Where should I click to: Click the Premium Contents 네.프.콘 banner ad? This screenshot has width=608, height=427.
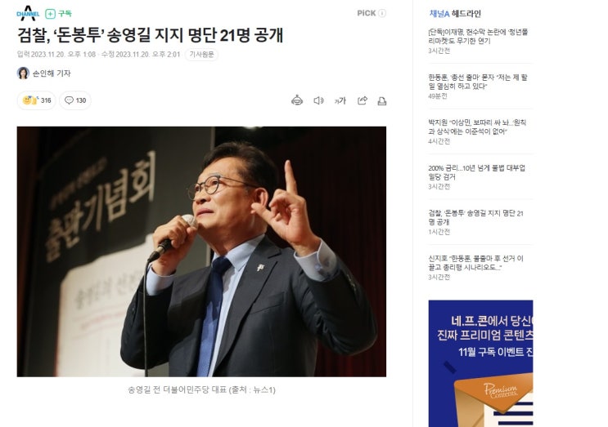[480, 363]
